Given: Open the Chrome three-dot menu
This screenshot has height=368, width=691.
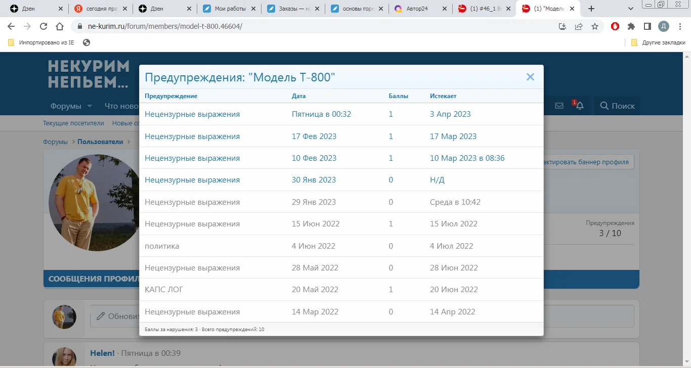Looking at the screenshot, I should point(680,26).
